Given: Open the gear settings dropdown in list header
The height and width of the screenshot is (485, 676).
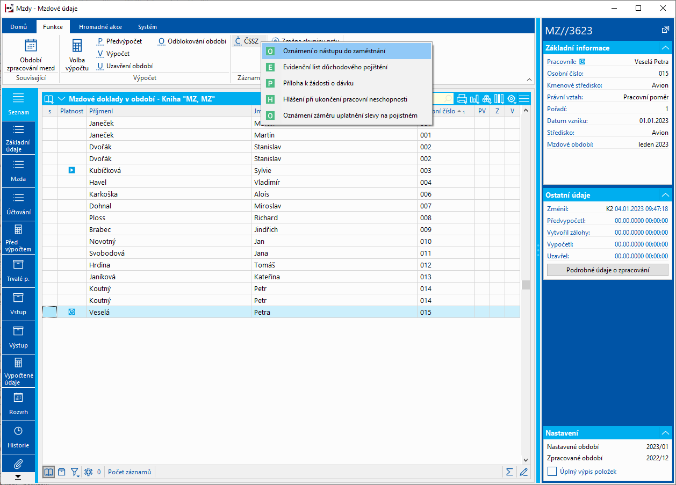Looking at the screenshot, I should pyautogui.click(x=512, y=99).
